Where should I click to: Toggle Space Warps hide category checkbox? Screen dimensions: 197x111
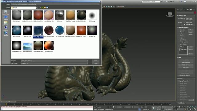pos(179,40)
